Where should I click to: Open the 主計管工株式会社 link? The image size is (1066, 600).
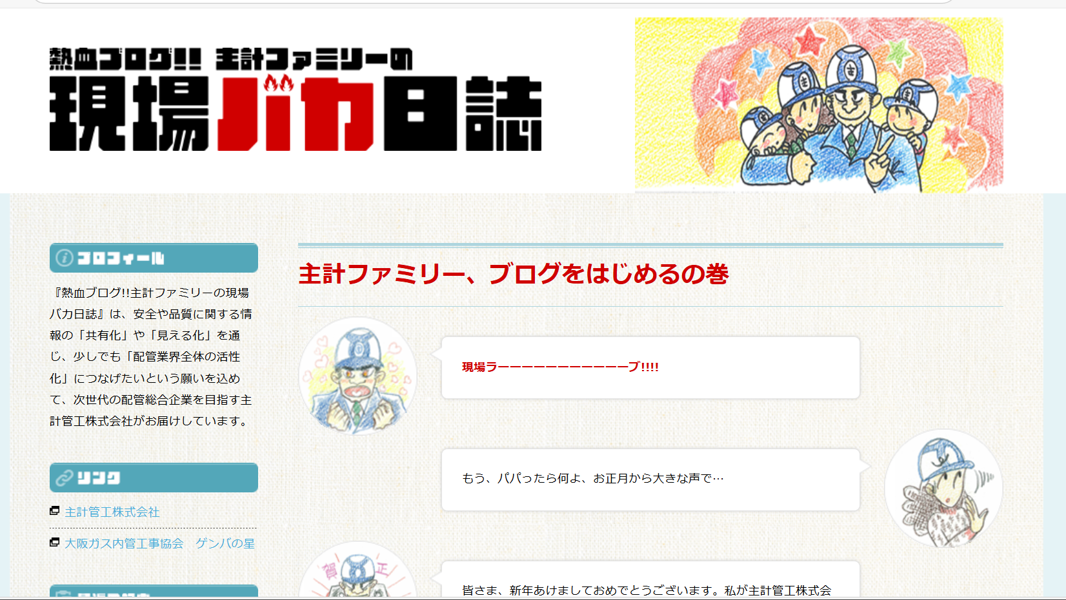click(x=112, y=512)
